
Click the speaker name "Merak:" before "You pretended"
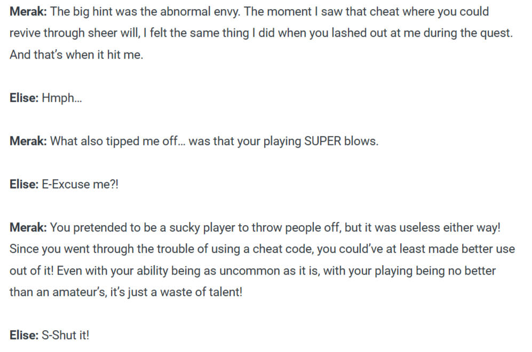28,228
